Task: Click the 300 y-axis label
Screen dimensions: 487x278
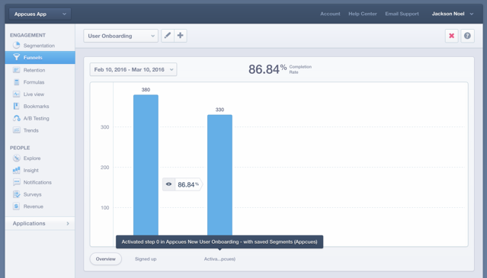Action: click(x=104, y=127)
